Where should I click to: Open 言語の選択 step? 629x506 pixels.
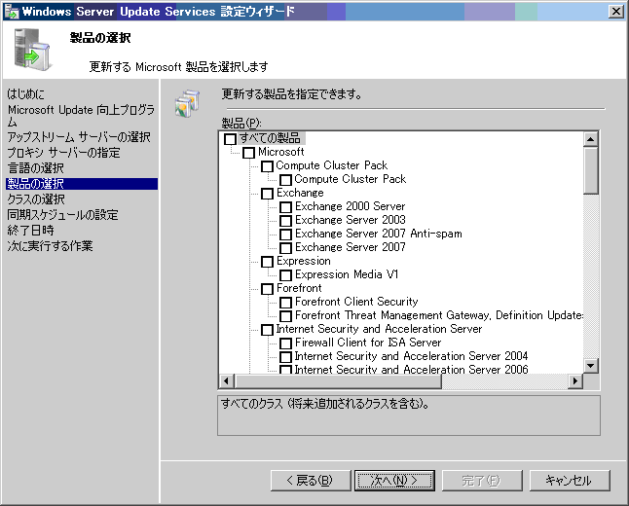pos(35,168)
